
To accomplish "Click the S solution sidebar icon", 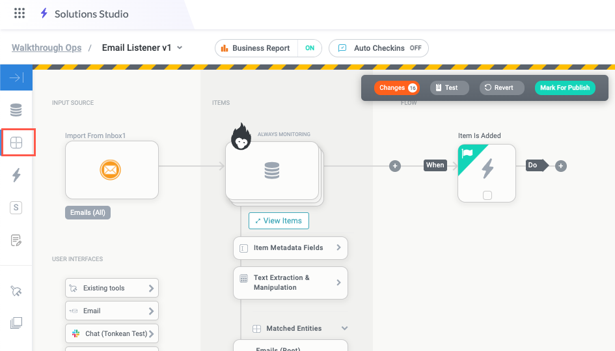I will tap(16, 208).
